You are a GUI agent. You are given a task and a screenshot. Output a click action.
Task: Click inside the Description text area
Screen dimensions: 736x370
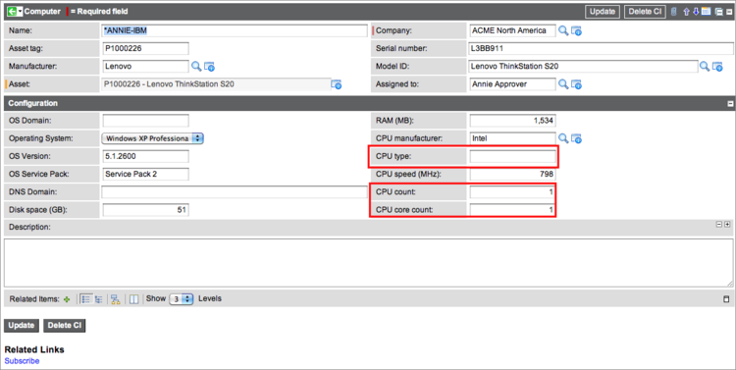point(368,263)
